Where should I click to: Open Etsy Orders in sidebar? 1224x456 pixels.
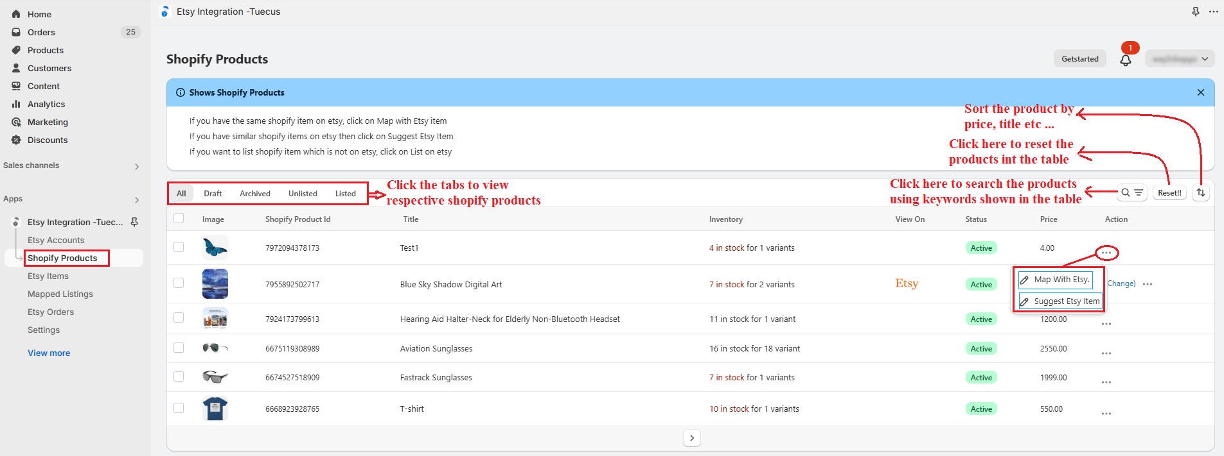click(51, 312)
